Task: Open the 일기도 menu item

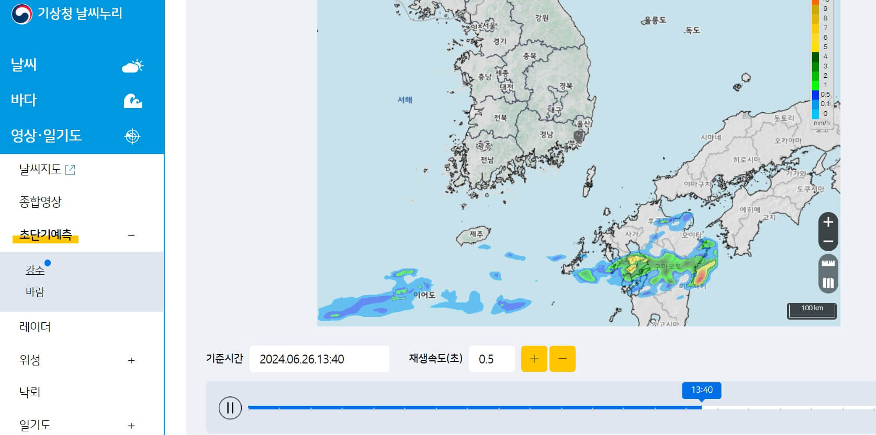Action: (x=35, y=425)
